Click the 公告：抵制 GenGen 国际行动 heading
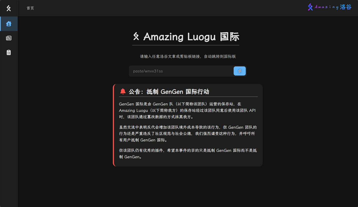This screenshot has height=207, width=358. click(169, 92)
